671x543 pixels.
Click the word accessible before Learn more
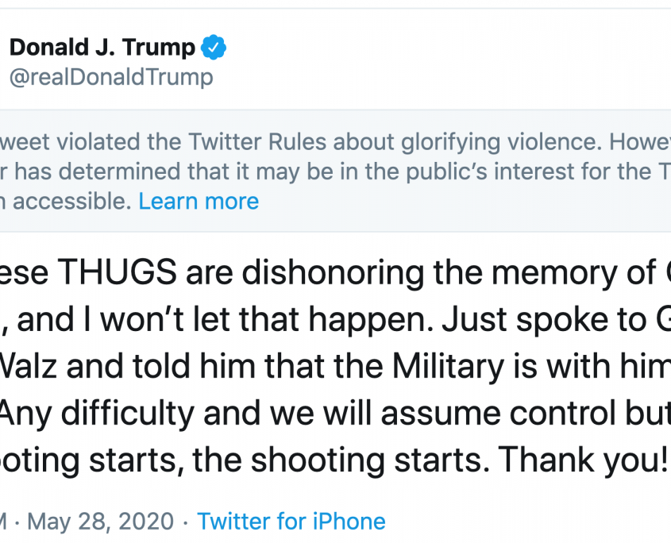(72, 201)
